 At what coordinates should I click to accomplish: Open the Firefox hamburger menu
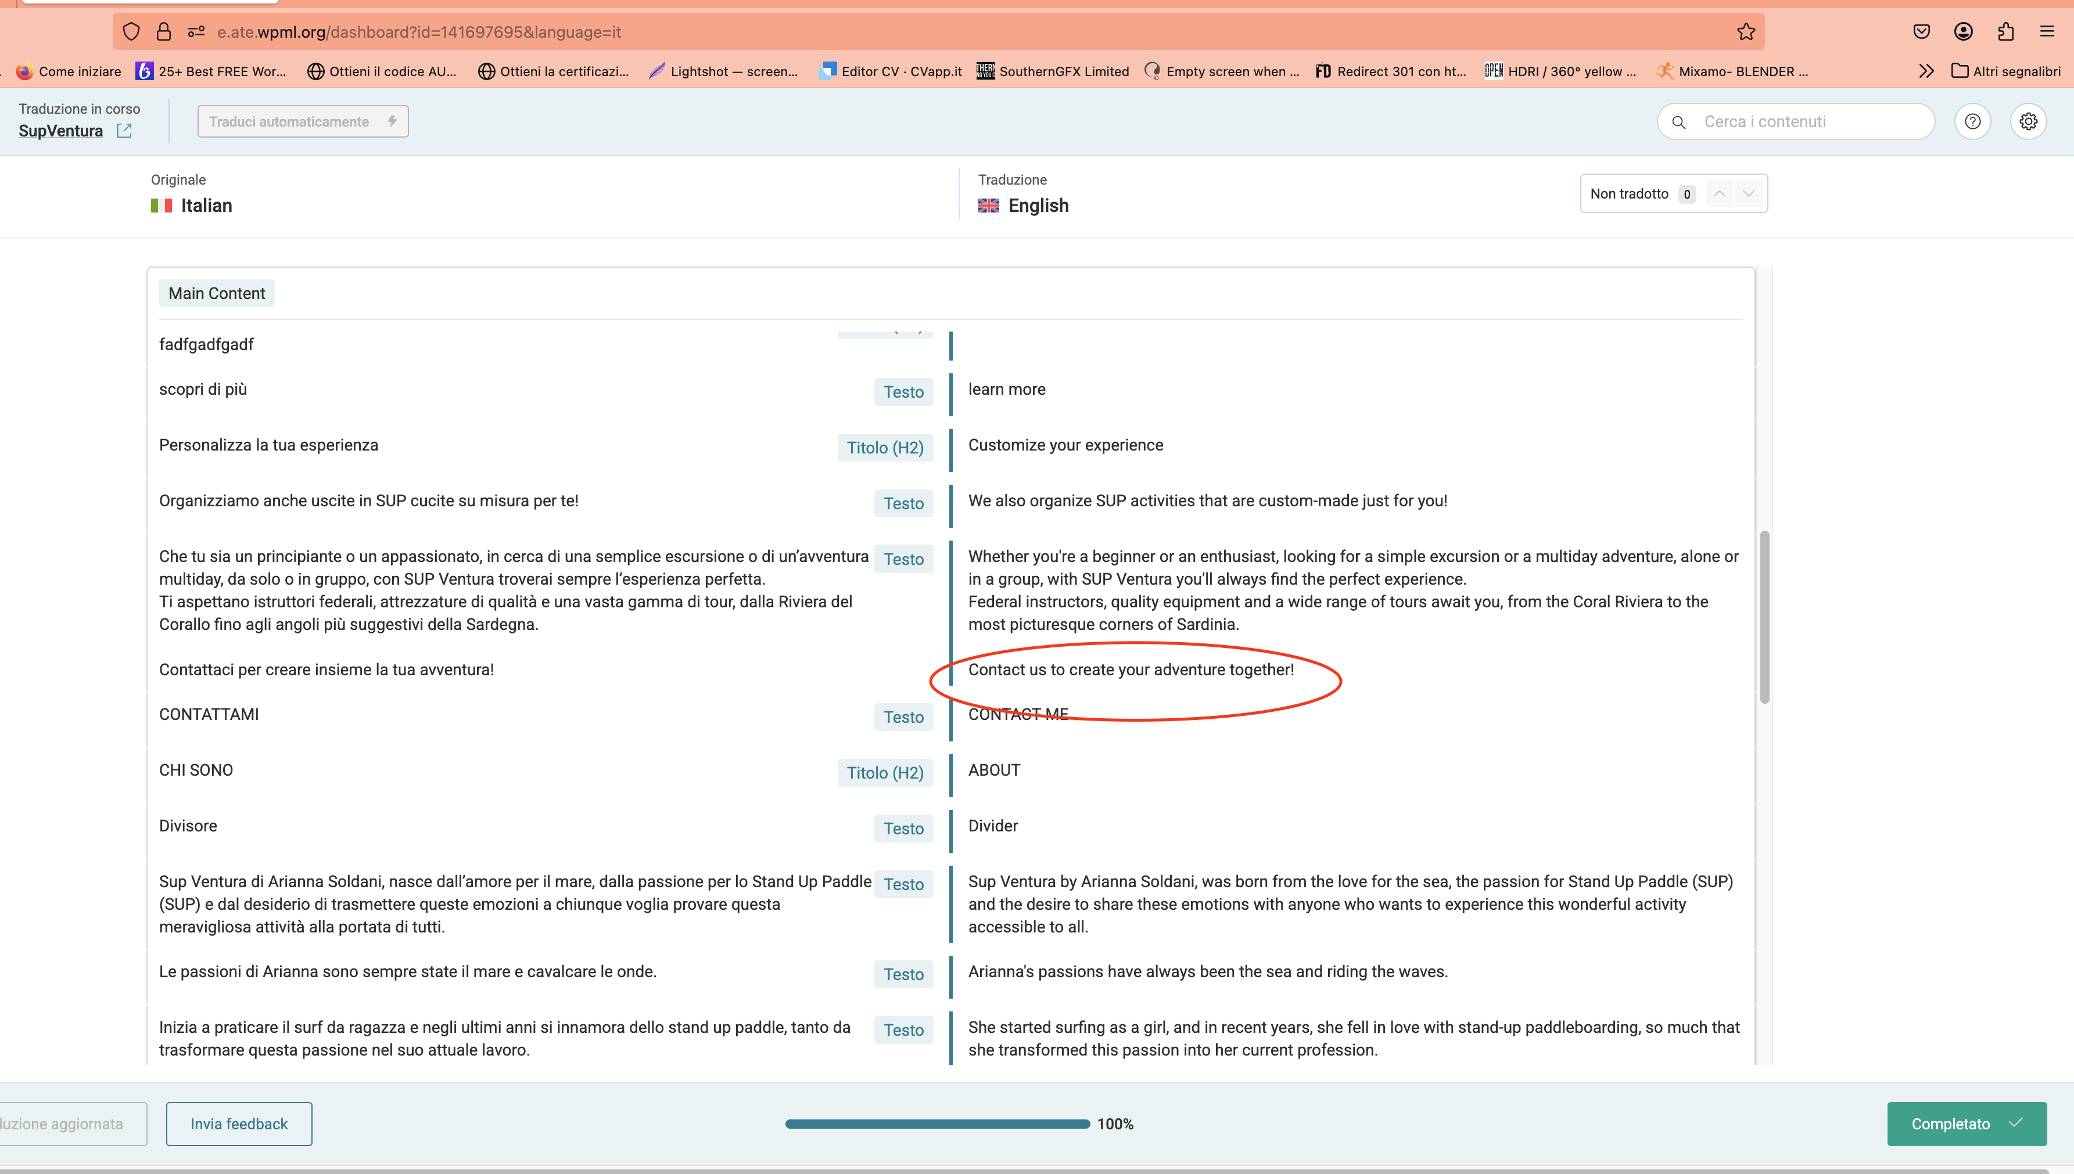coord(2047,31)
